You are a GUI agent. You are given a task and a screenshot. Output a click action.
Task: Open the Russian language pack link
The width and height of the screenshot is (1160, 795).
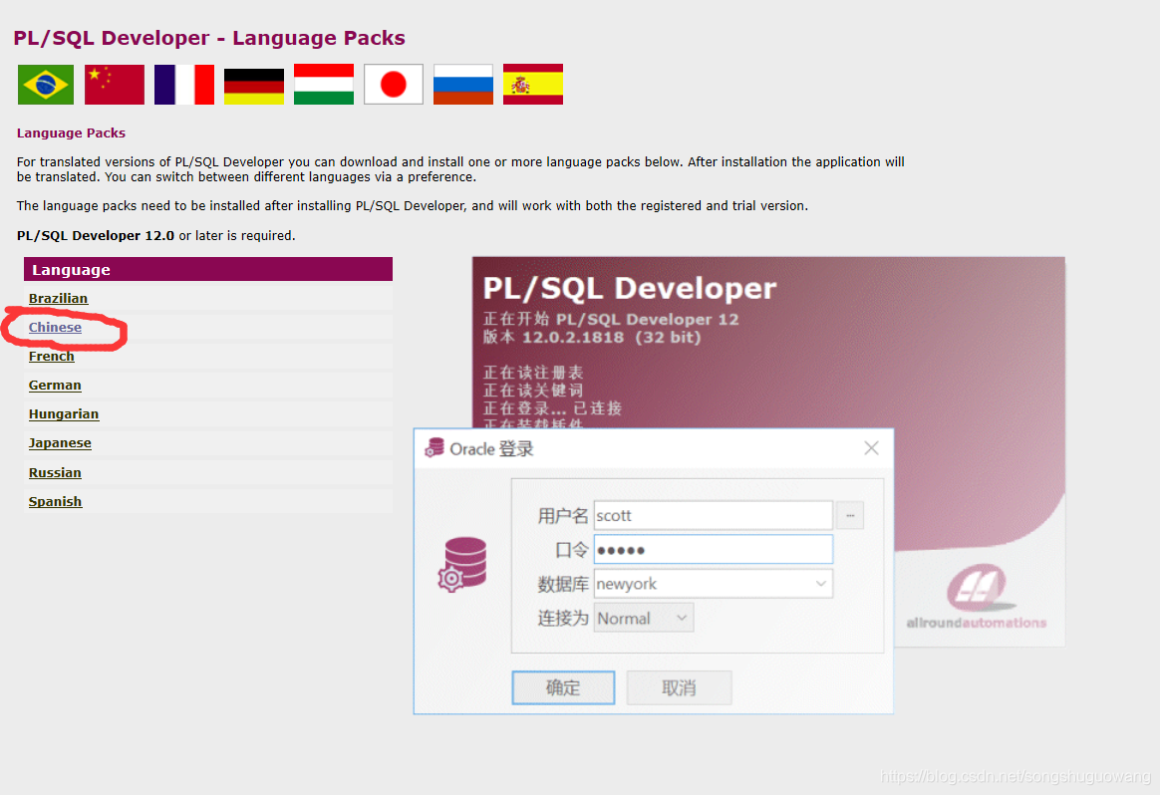pos(56,472)
